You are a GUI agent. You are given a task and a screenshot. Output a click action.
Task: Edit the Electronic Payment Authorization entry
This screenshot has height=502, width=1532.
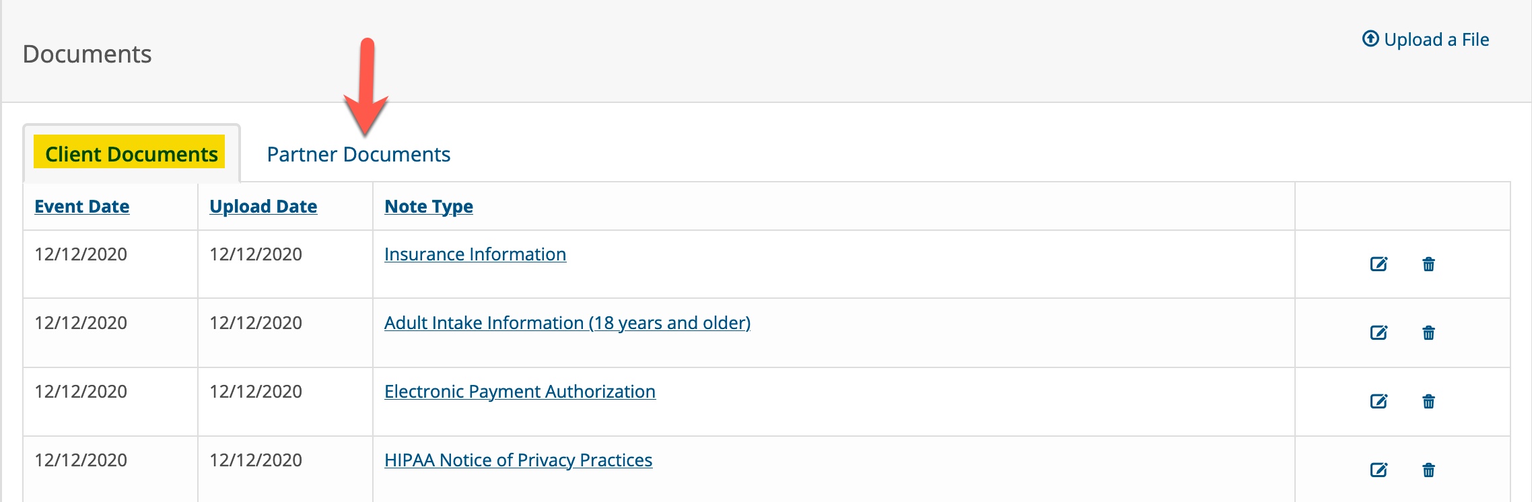[x=1379, y=401]
